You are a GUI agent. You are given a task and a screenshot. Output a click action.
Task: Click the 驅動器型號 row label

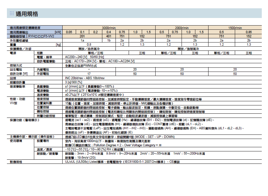pyautogui.click(x=18, y=36)
